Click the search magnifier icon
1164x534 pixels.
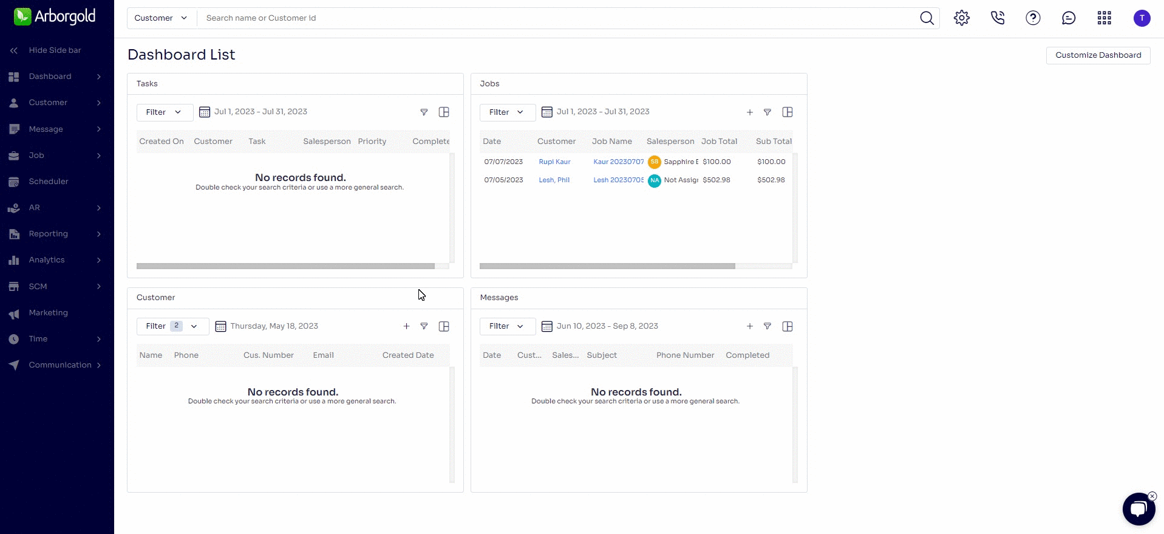[927, 18]
